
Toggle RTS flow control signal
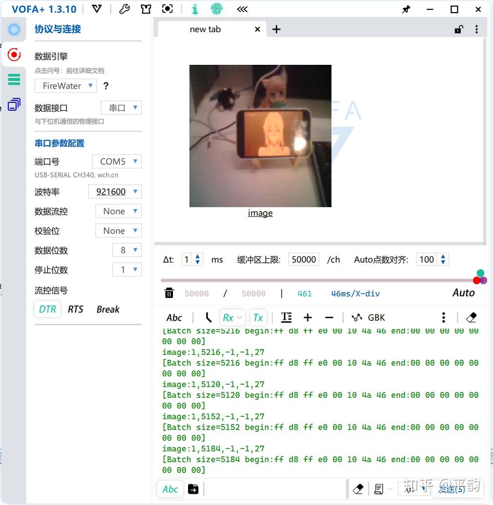[x=76, y=310]
